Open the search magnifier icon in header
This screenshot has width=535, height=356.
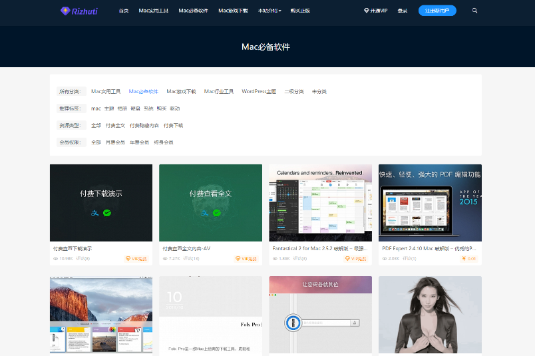pos(474,11)
